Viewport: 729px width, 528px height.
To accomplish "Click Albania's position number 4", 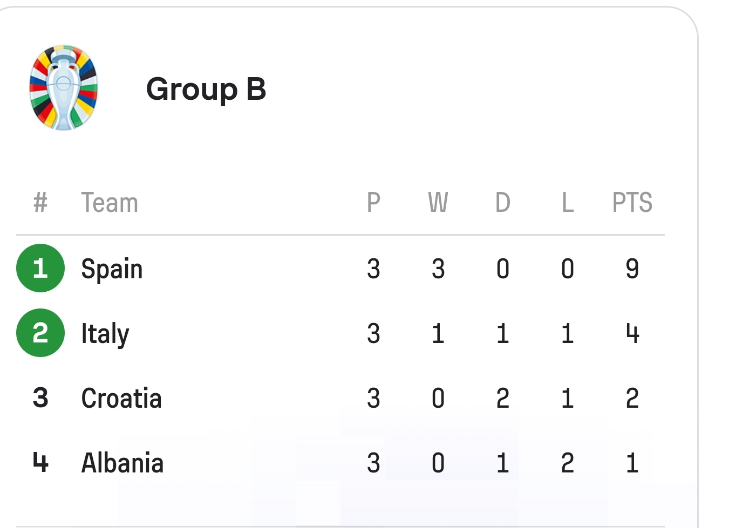I will (40, 463).
